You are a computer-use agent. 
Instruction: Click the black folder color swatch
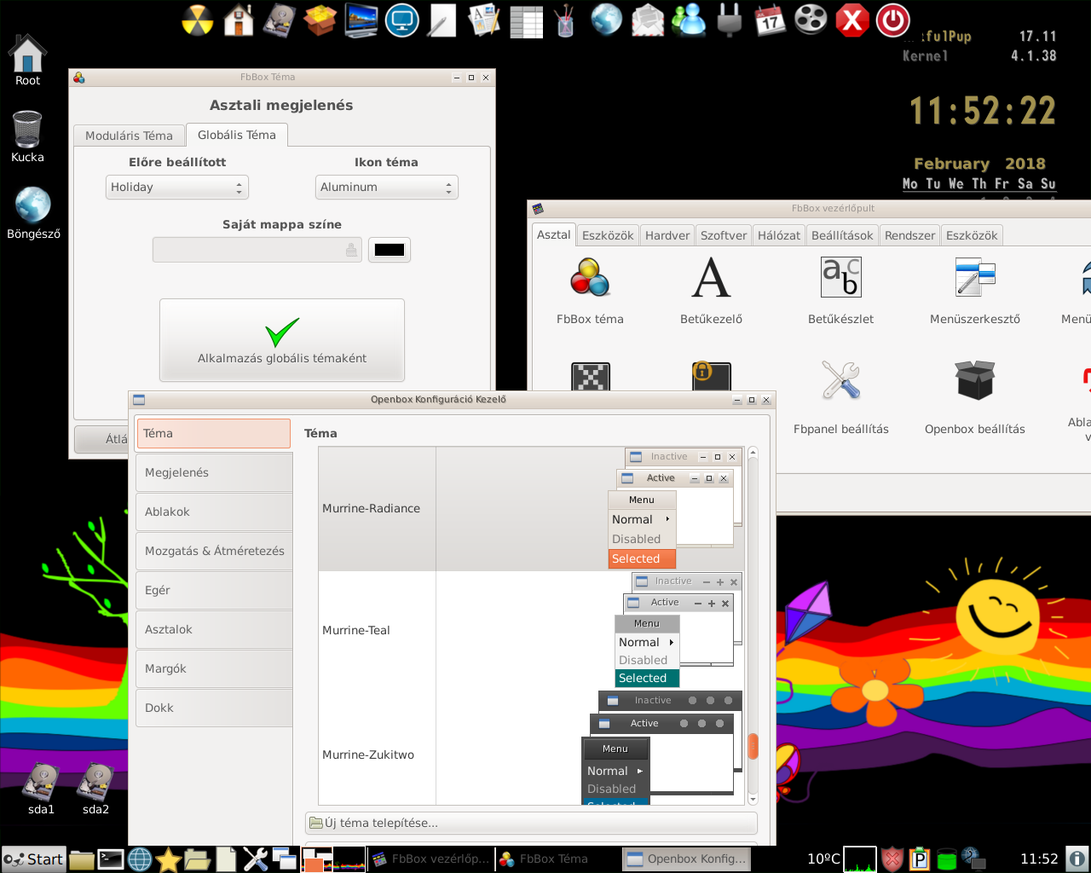[390, 250]
